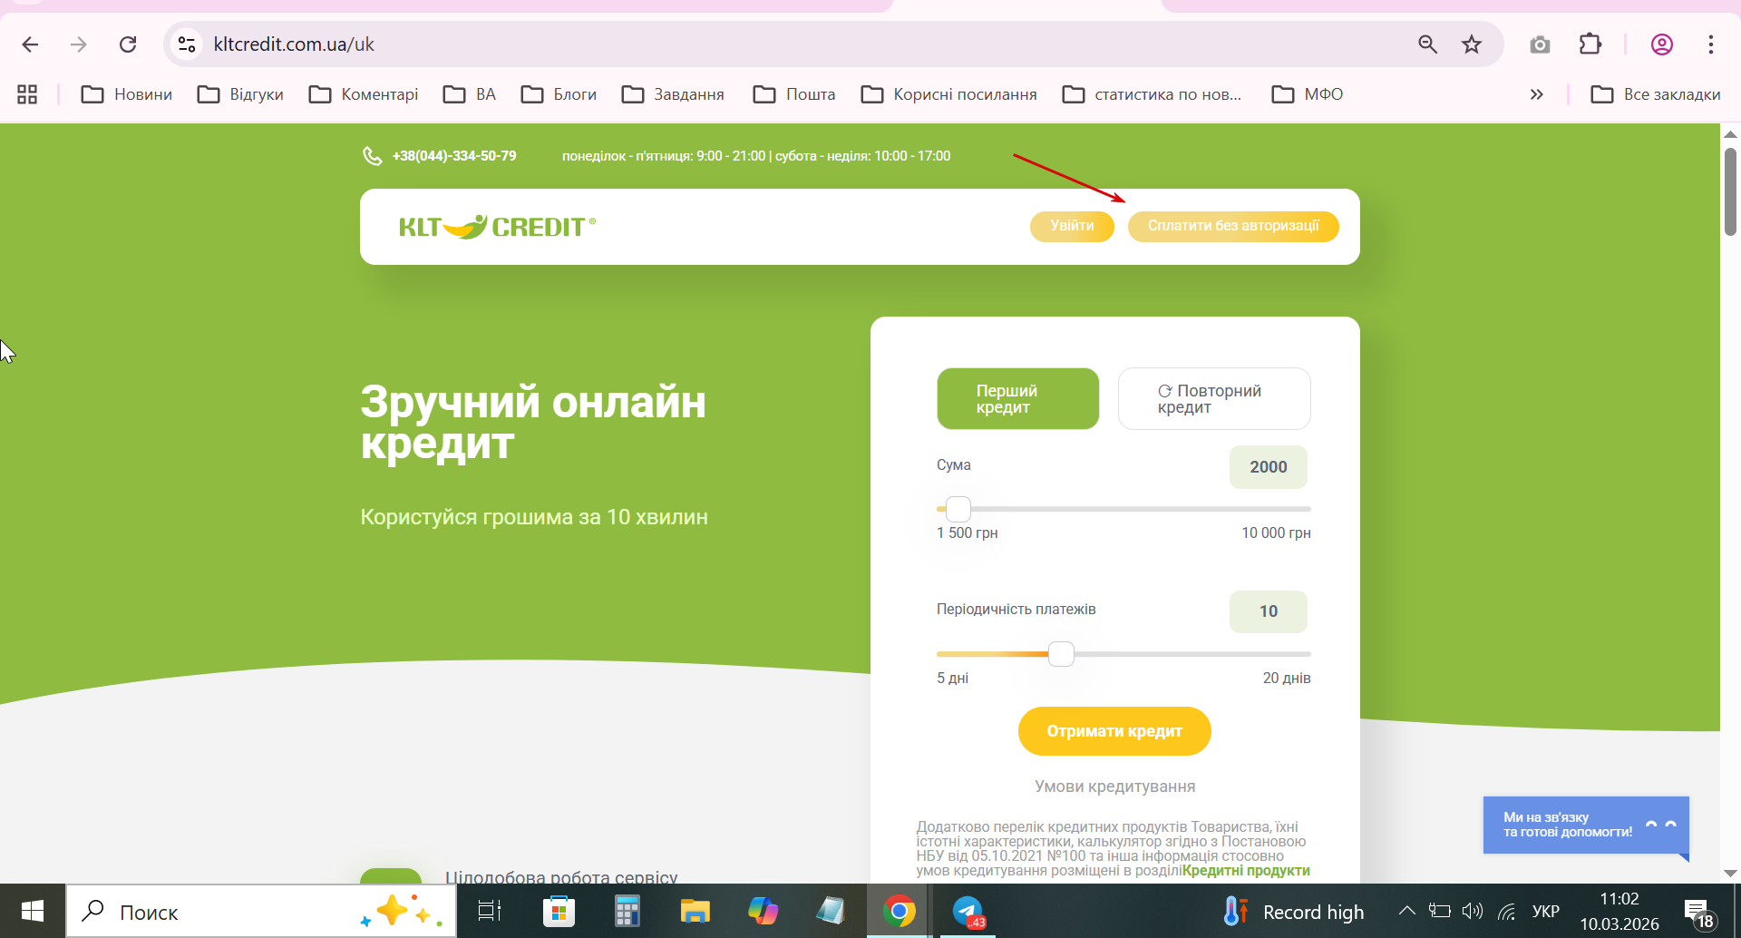Open Calculator from the taskbar

tap(627, 911)
